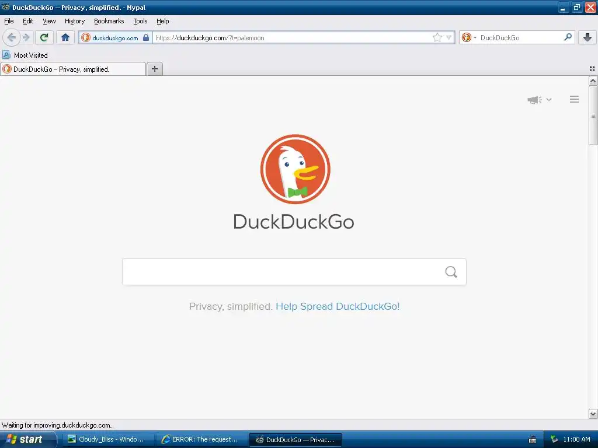The image size is (598, 448).
Task: Open the File menu
Action: click(9, 21)
